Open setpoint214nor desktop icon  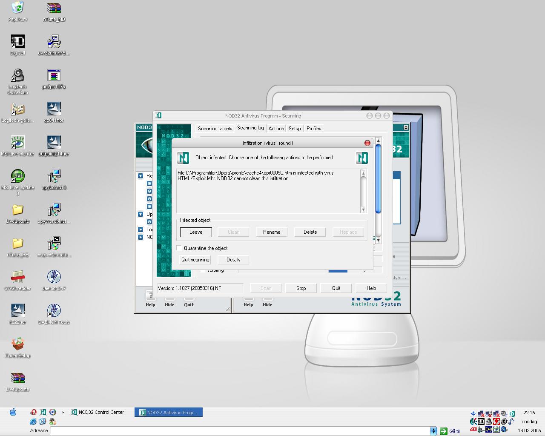[x=54, y=146]
